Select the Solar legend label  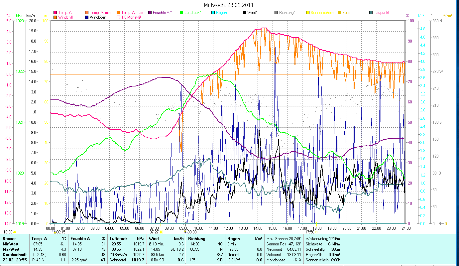[x=347, y=13]
